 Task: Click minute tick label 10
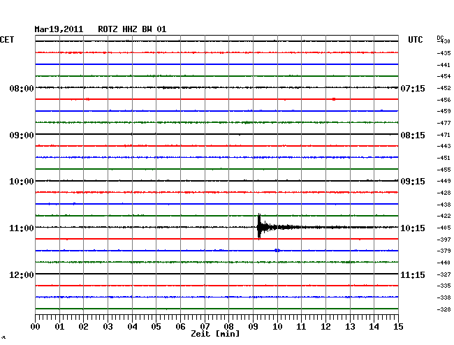[277, 327]
